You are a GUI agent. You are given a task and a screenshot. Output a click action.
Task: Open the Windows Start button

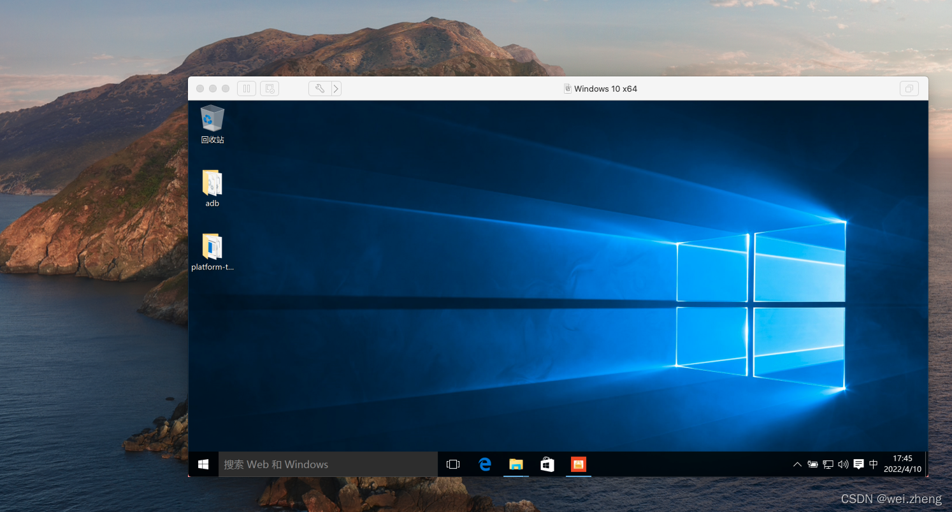pos(203,464)
